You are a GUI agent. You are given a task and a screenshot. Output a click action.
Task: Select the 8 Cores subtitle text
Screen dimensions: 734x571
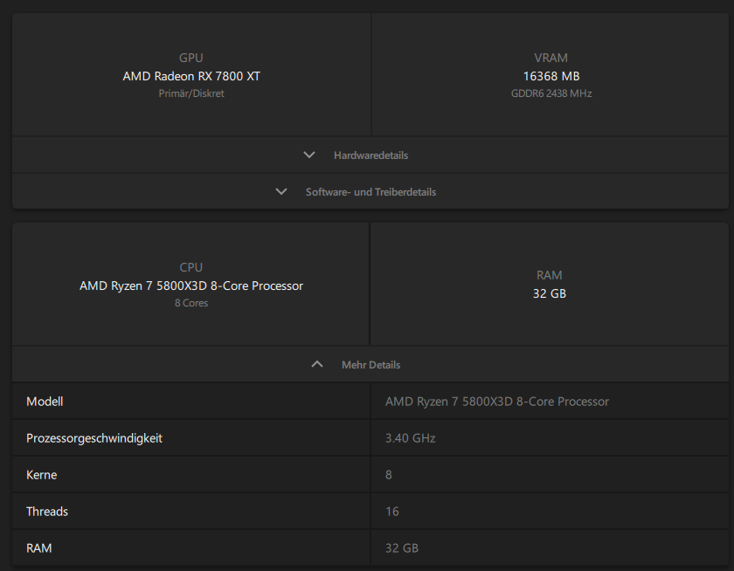click(x=191, y=303)
